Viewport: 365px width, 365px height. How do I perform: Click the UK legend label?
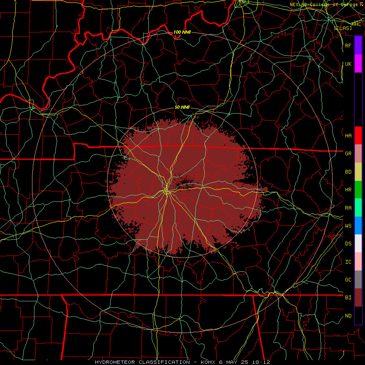pyautogui.click(x=348, y=64)
